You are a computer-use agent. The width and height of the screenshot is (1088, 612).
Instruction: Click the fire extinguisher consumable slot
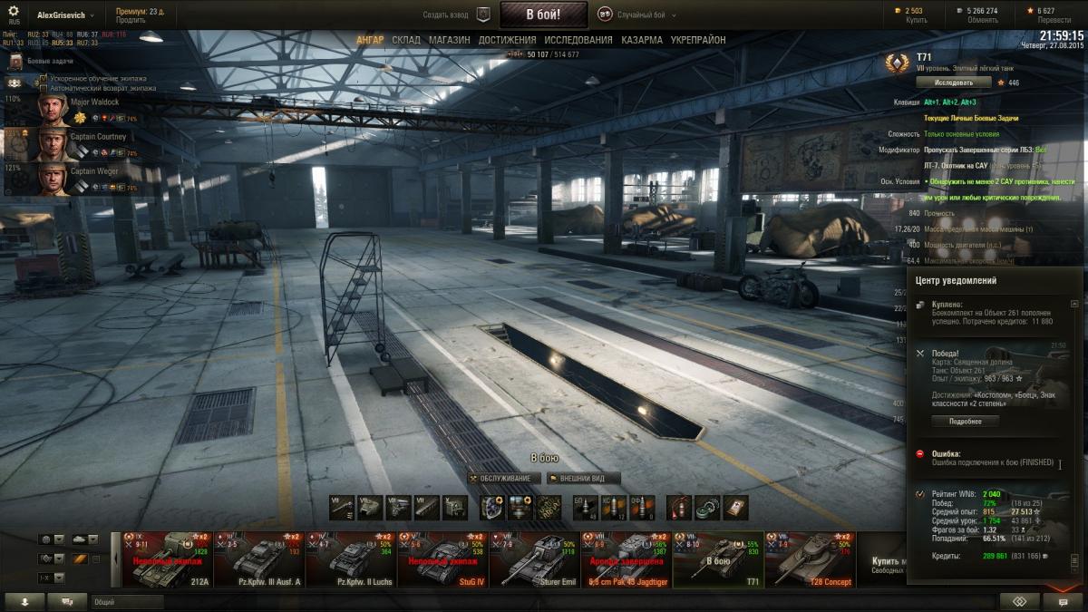coord(679,508)
